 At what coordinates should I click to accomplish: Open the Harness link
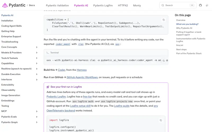[x=82, y=70]
